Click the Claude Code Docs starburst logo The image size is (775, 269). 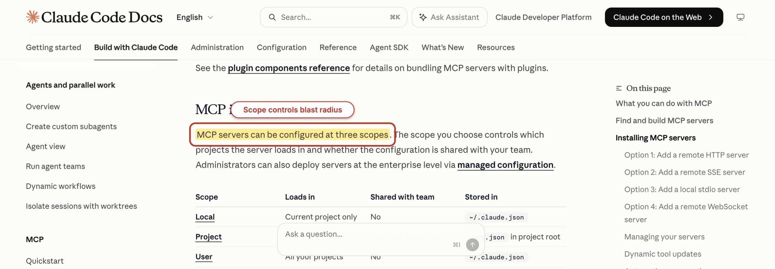click(x=32, y=17)
